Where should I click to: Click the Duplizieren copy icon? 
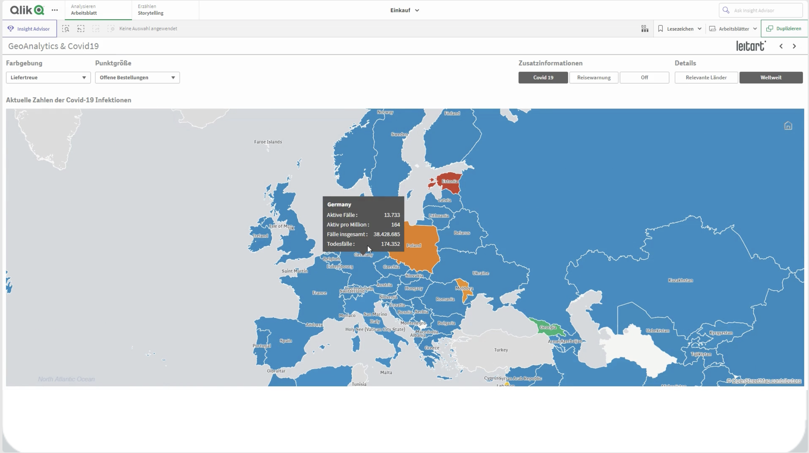pos(770,29)
